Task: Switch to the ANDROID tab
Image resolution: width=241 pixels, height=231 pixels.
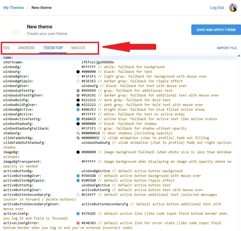Action: [26, 48]
